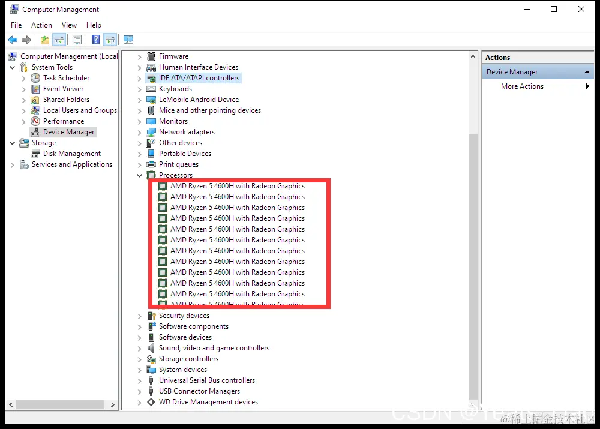Expand the Network adapters chevron
The width and height of the screenshot is (600, 429).
coord(139,133)
